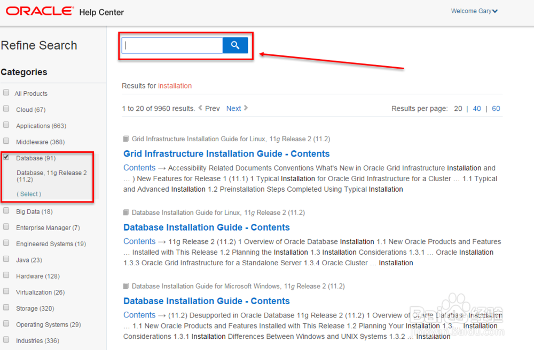
Task: Tick the Storage (320) checkbox
Action: pos(6,307)
